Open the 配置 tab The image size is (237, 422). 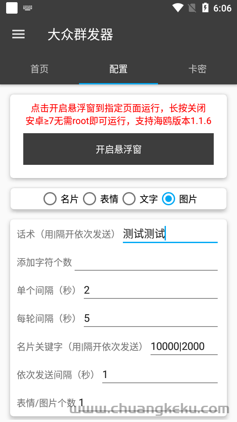[x=118, y=69]
